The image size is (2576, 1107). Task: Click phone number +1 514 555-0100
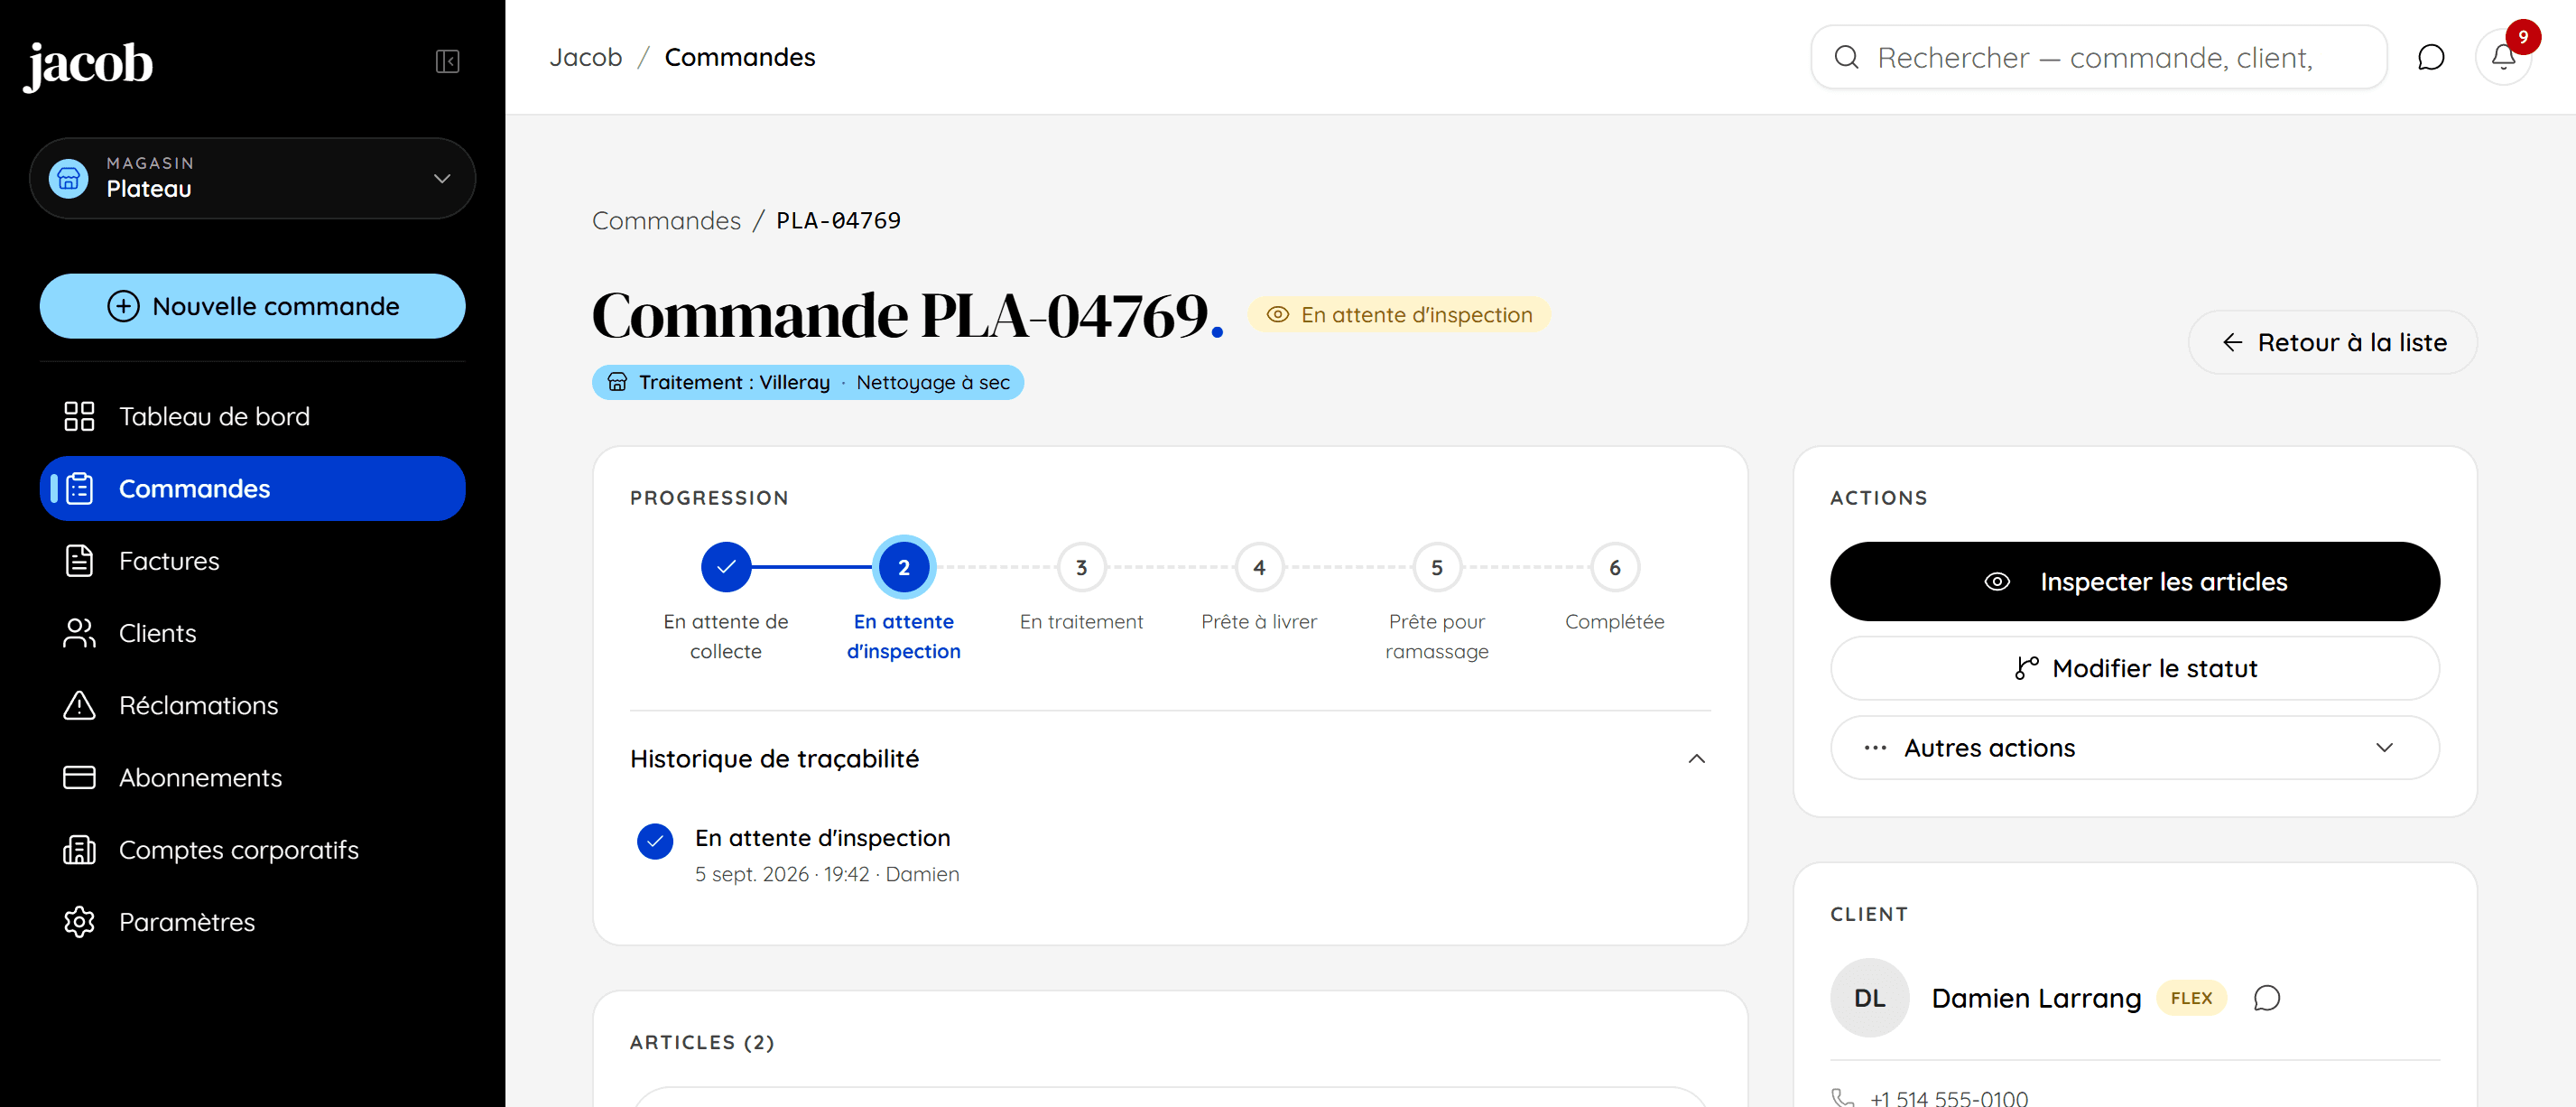(x=1948, y=1097)
